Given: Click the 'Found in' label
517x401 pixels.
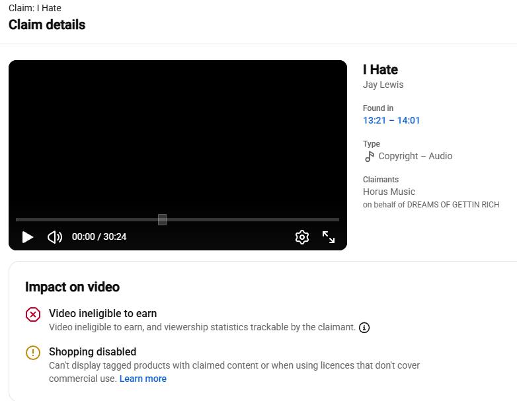Looking at the screenshot, I should 378,108.
